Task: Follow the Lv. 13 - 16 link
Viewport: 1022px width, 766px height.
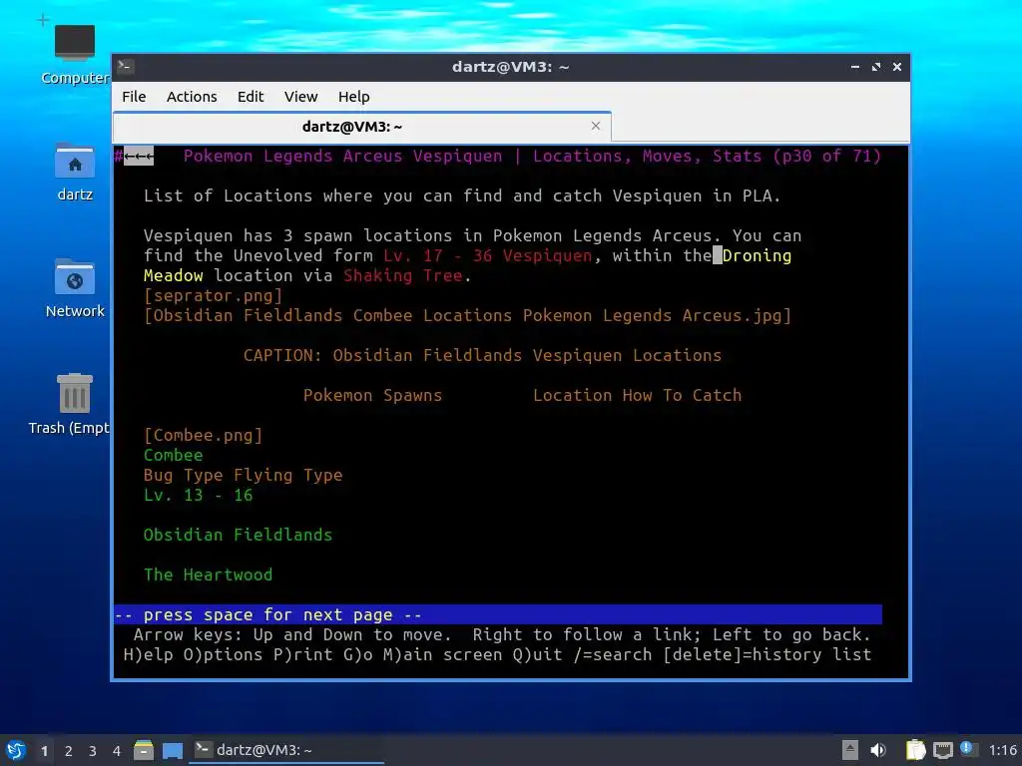Action: coord(199,495)
